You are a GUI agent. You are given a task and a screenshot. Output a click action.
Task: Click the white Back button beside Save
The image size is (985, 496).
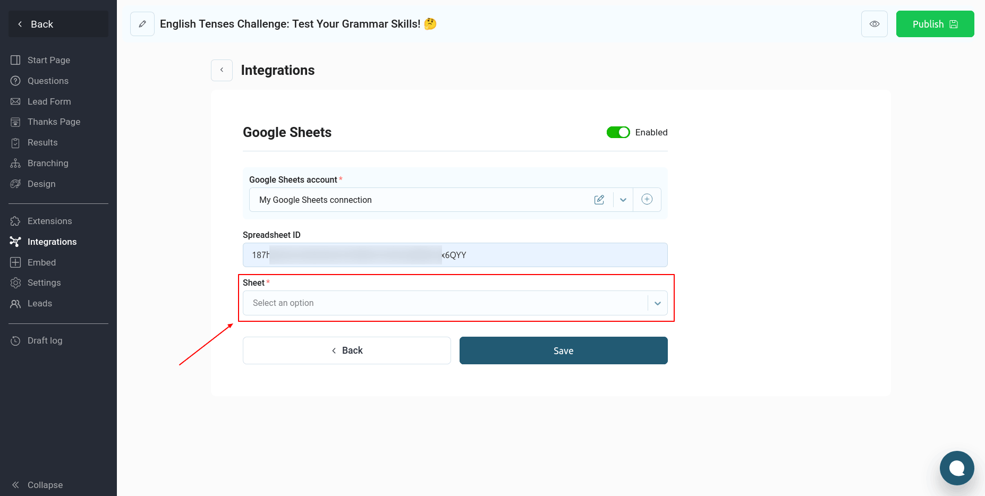point(346,350)
